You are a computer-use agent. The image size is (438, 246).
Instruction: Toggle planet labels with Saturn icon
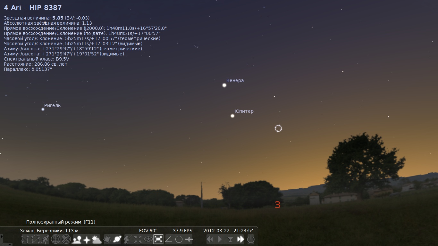tap(117, 239)
